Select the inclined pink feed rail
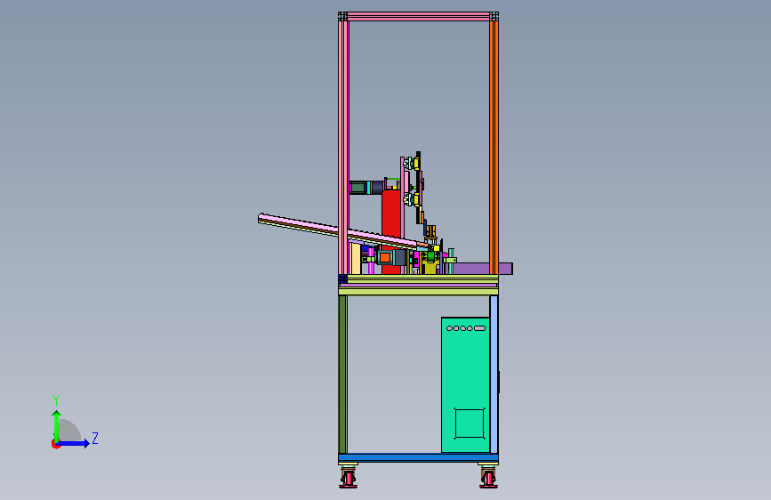Image resolution: width=771 pixels, height=500 pixels. coord(340,230)
